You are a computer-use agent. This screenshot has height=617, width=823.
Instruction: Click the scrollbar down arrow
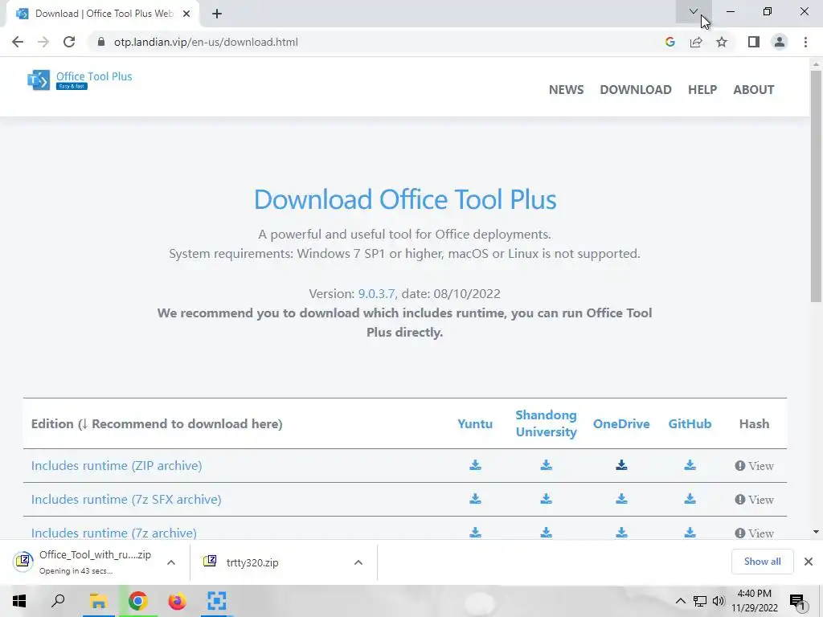click(816, 532)
